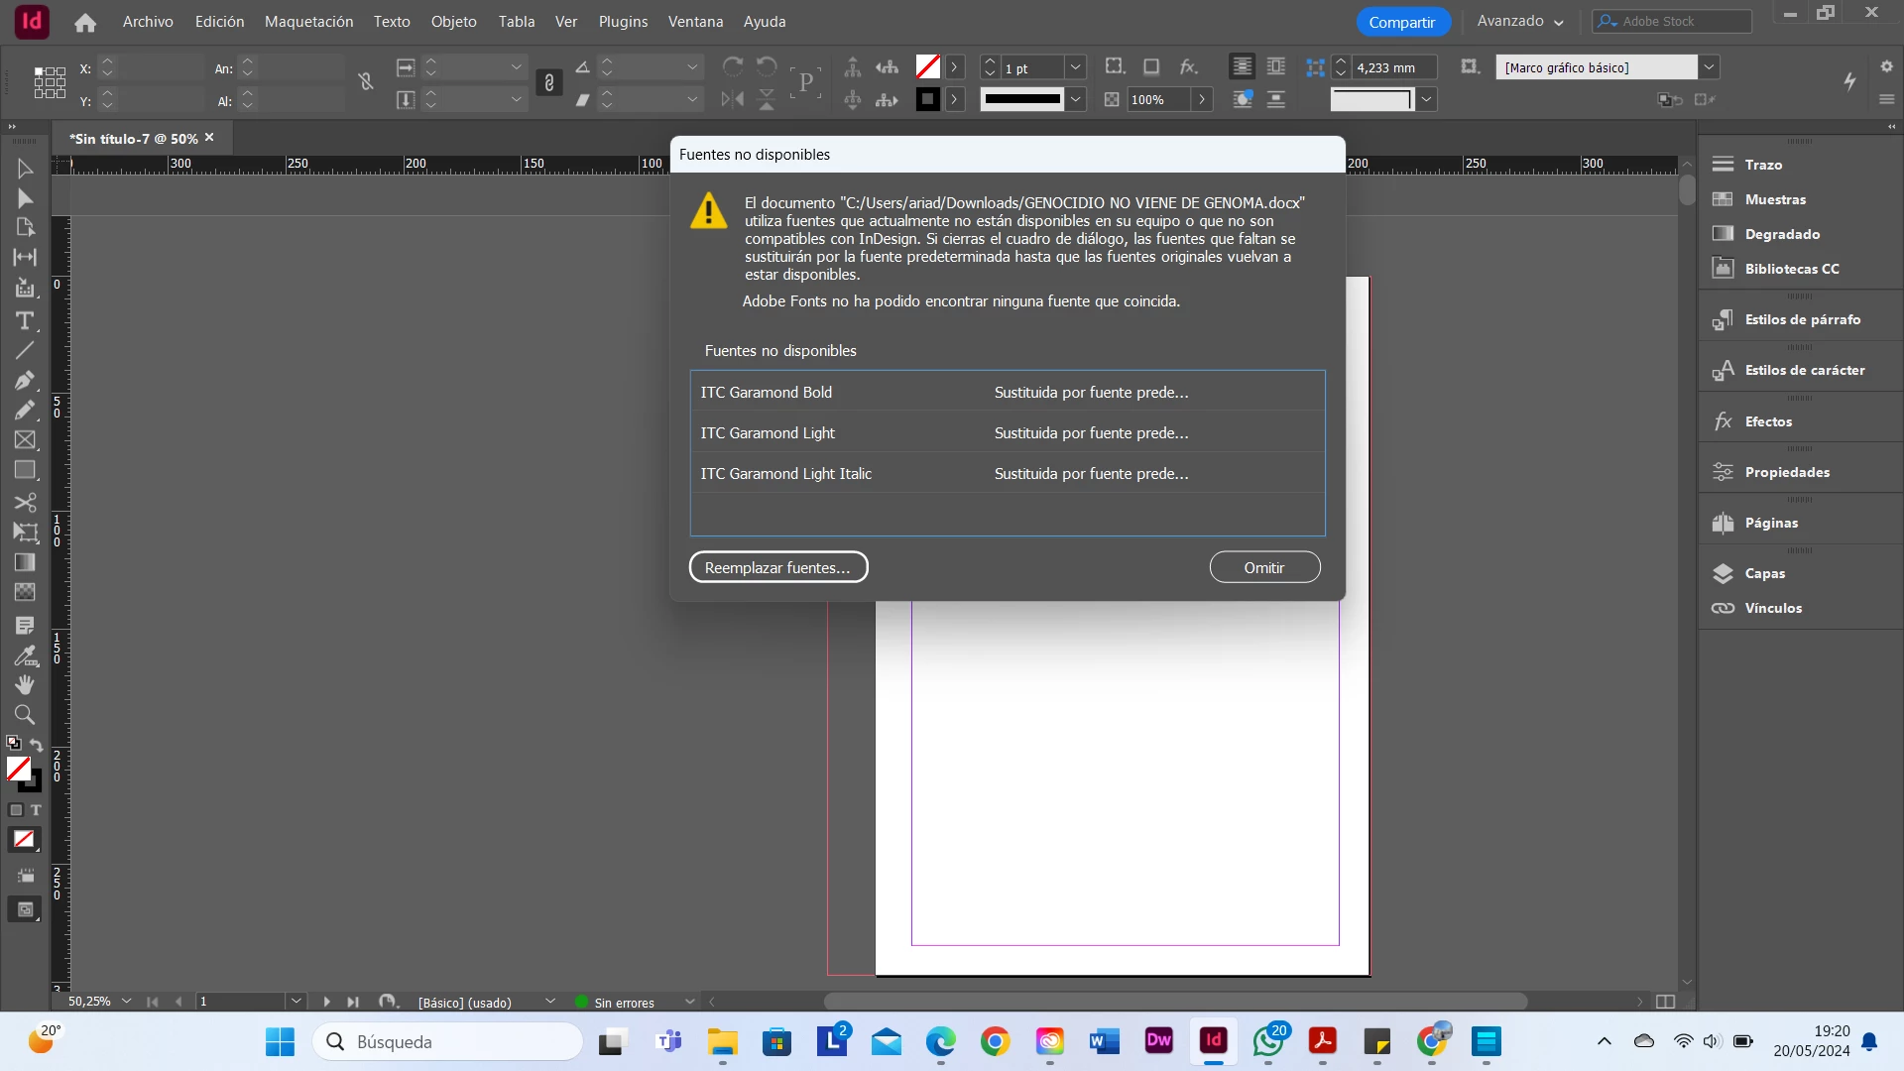
Task: Choose the Scissors tool
Action: coord(24,502)
